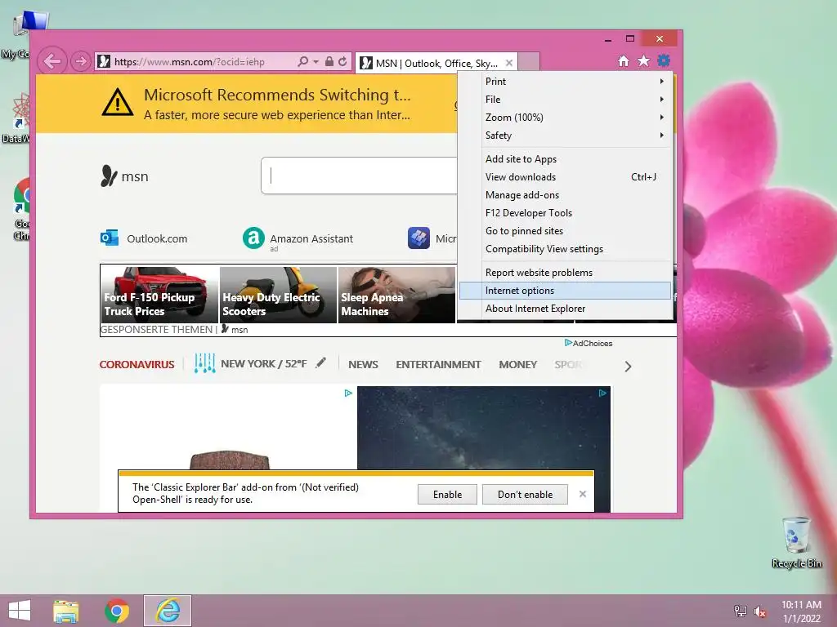The height and width of the screenshot is (627, 837).
Task: Choose Go to pinned sites
Action: point(566,231)
